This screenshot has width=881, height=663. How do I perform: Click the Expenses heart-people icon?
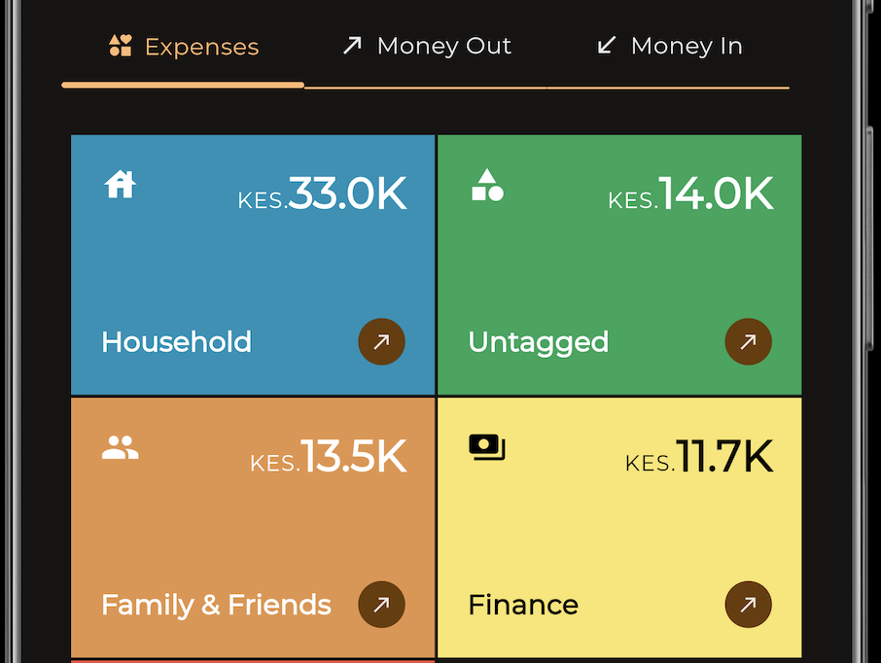pyautogui.click(x=120, y=45)
